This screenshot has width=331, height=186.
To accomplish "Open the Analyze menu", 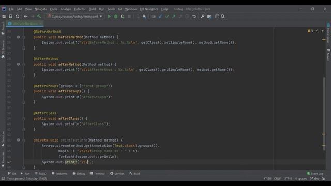I will pyautogui.click(x=66, y=9).
